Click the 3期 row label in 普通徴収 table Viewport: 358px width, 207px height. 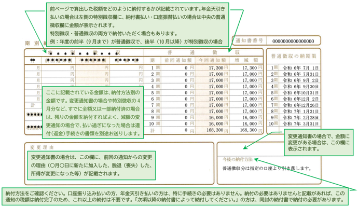pos(156,80)
